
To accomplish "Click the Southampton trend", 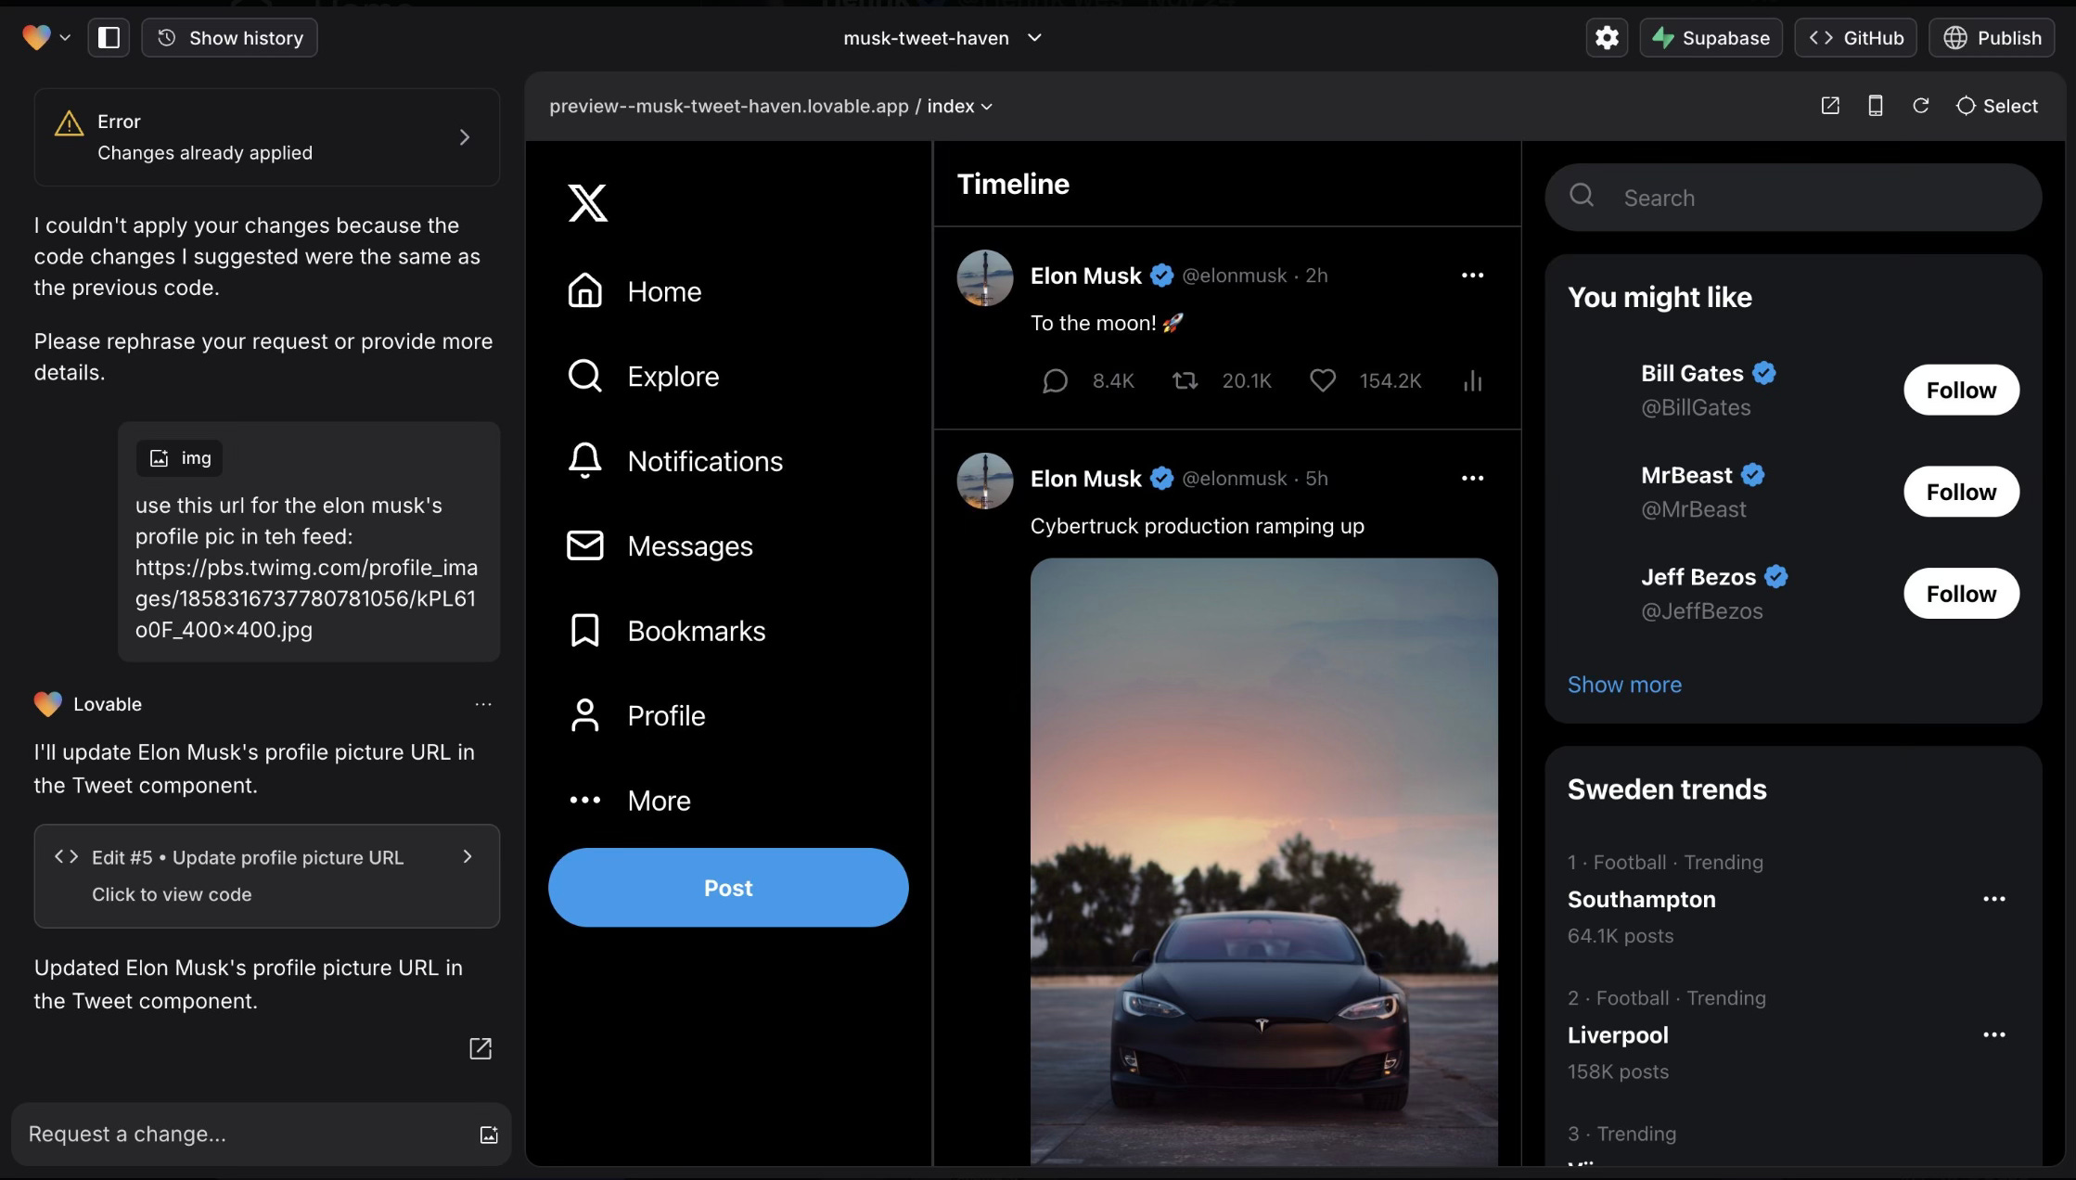I will tap(1641, 900).
